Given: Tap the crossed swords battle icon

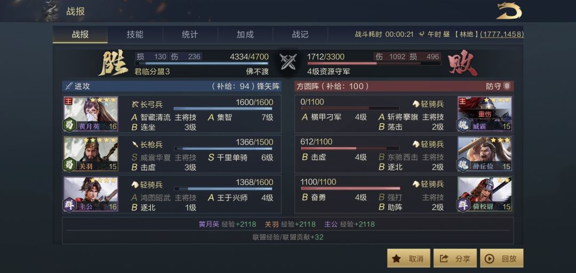Looking at the screenshot, I should (x=288, y=62).
